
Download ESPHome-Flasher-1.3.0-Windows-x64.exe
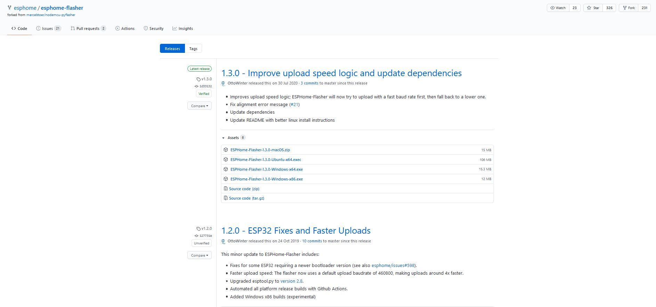point(266,169)
